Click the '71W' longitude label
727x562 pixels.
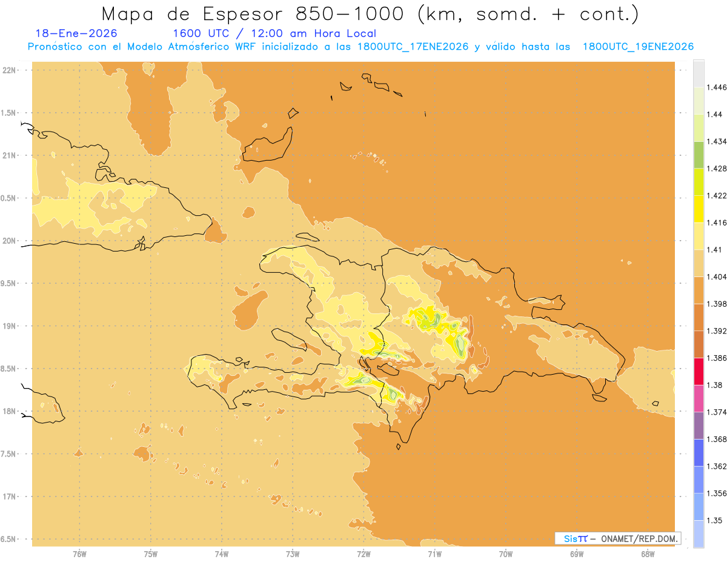(434, 554)
